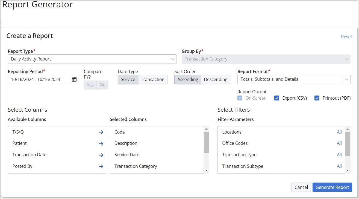
Task: Click Locations filter parameter label
Action: coord(232,132)
